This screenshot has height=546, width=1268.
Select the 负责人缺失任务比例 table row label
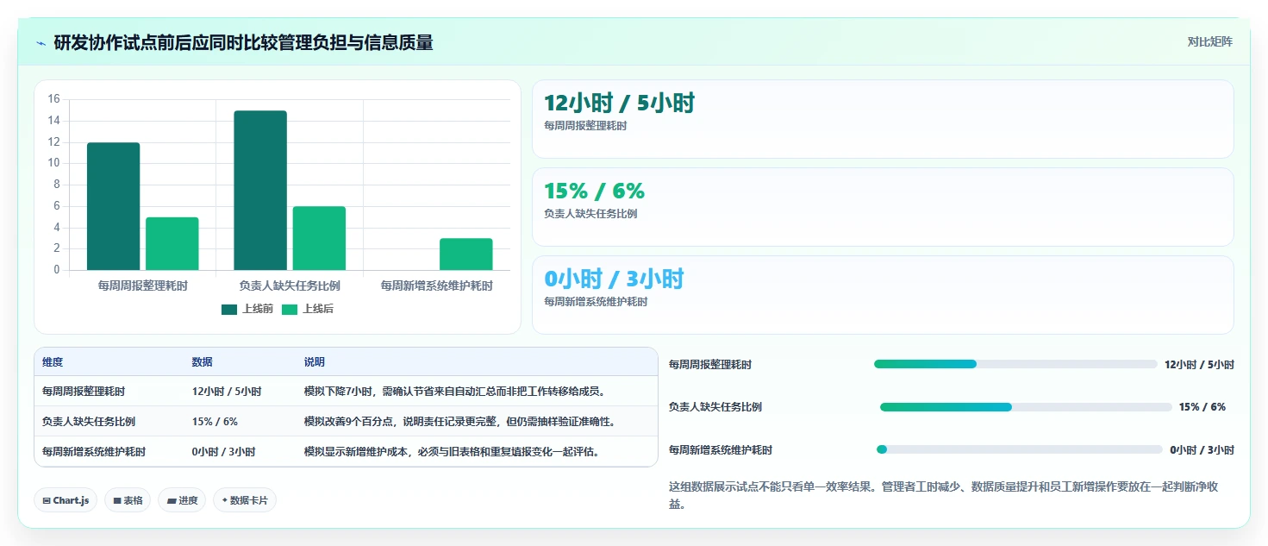pos(89,422)
